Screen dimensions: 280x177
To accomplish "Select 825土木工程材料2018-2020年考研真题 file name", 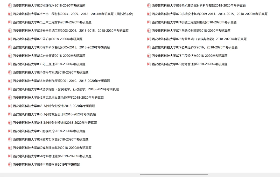I will (52, 23).
